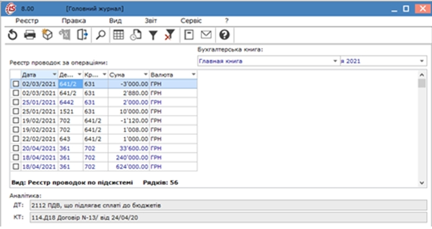The height and width of the screenshot is (229, 432).
Task: Open the Сервіс menu
Action: [x=191, y=21]
